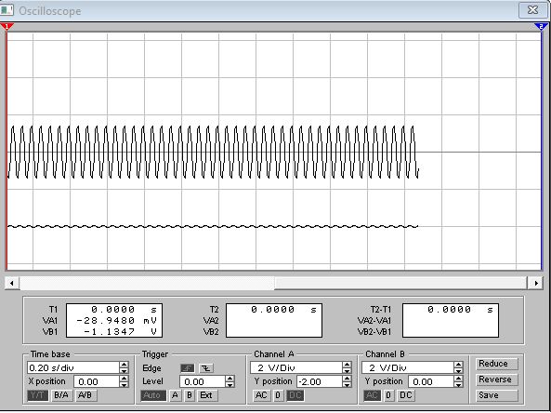Click the VB1 value -1.1347 V
The width and height of the screenshot is (551, 413).
pos(120,332)
